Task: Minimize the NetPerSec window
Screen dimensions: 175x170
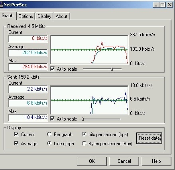Action: [x=156, y=5]
